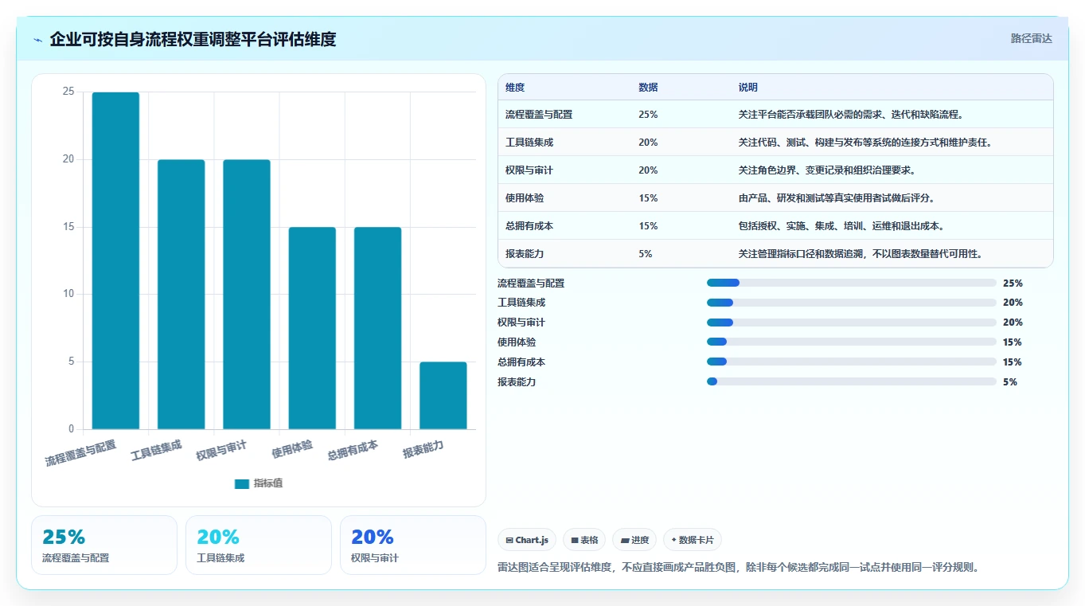Click the 5% value in the table
This screenshot has width=1085, height=606.
[x=646, y=254]
